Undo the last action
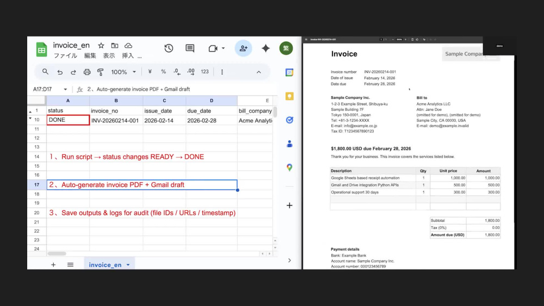The width and height of the screenshot is (544, 306). (x=60, y=72)
